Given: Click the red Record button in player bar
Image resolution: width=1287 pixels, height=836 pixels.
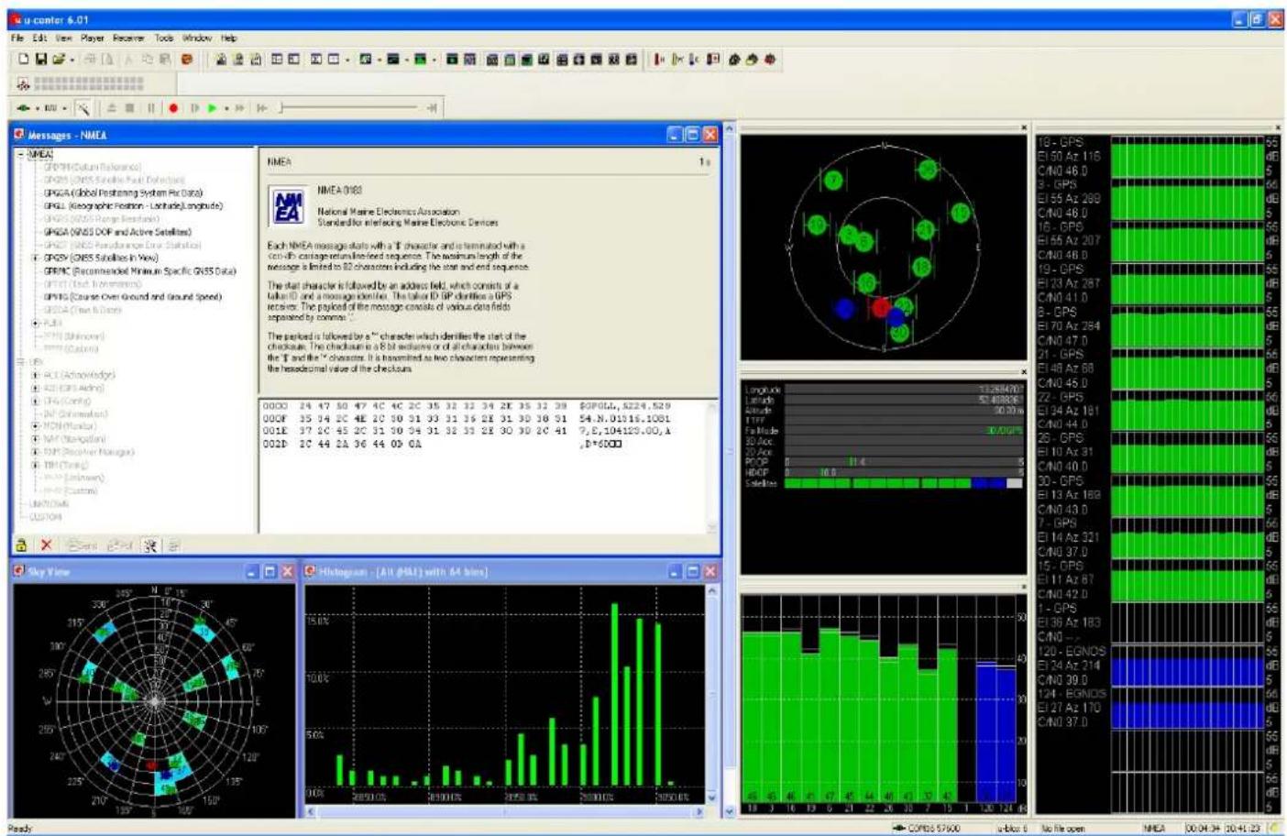Looking at the screenshot, I should click(173, 108).
